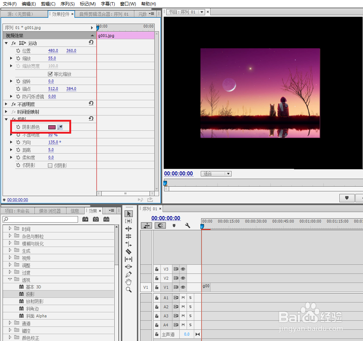
Task: Collapse the Perspective effects folder
Action: 10,279
